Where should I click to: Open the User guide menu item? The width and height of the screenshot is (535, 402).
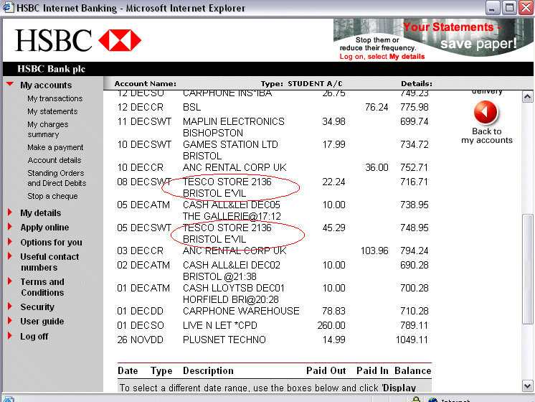click(42, 322)
